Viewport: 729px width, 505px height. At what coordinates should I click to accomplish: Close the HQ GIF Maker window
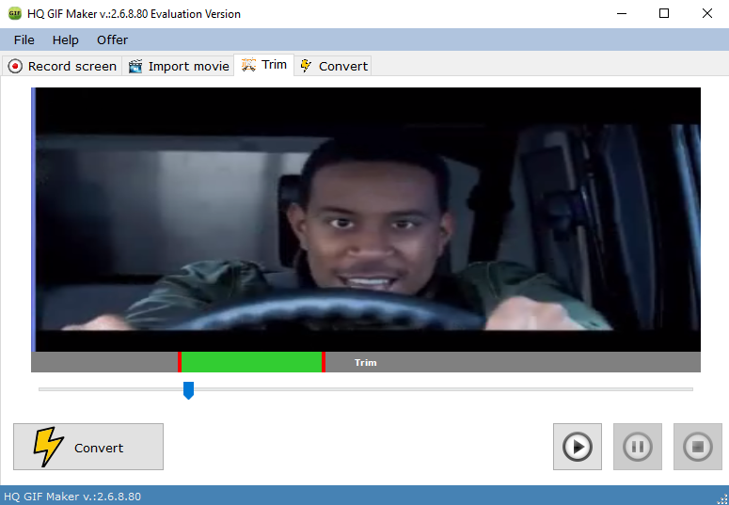707,13
